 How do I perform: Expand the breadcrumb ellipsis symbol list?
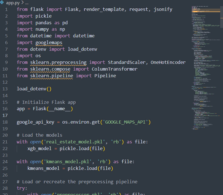(27, 3)
